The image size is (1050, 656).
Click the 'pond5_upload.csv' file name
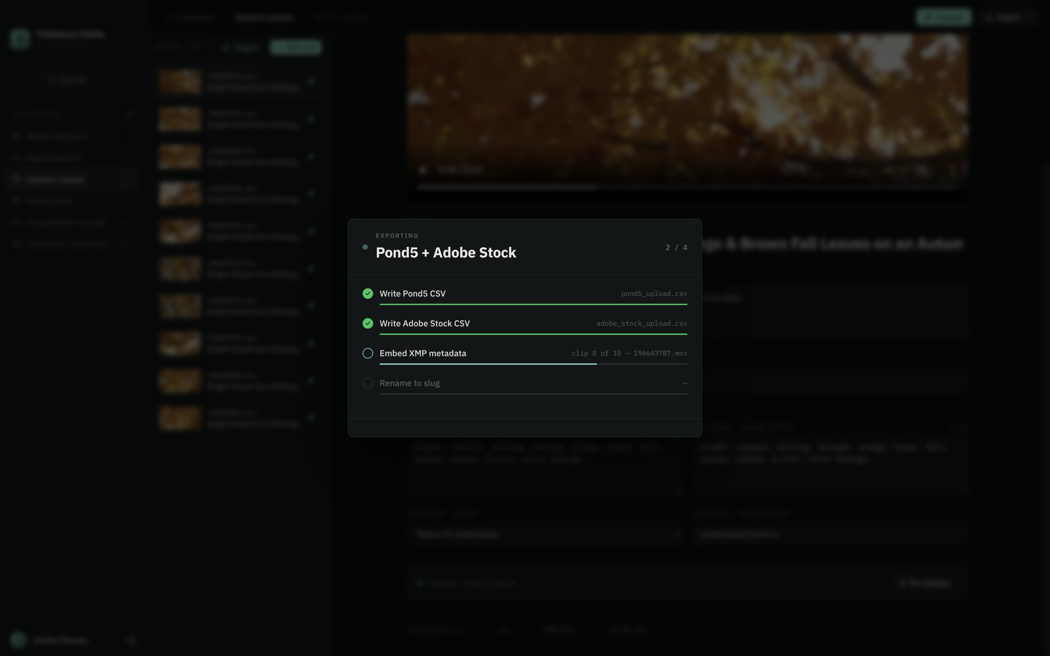pos(654,293)
